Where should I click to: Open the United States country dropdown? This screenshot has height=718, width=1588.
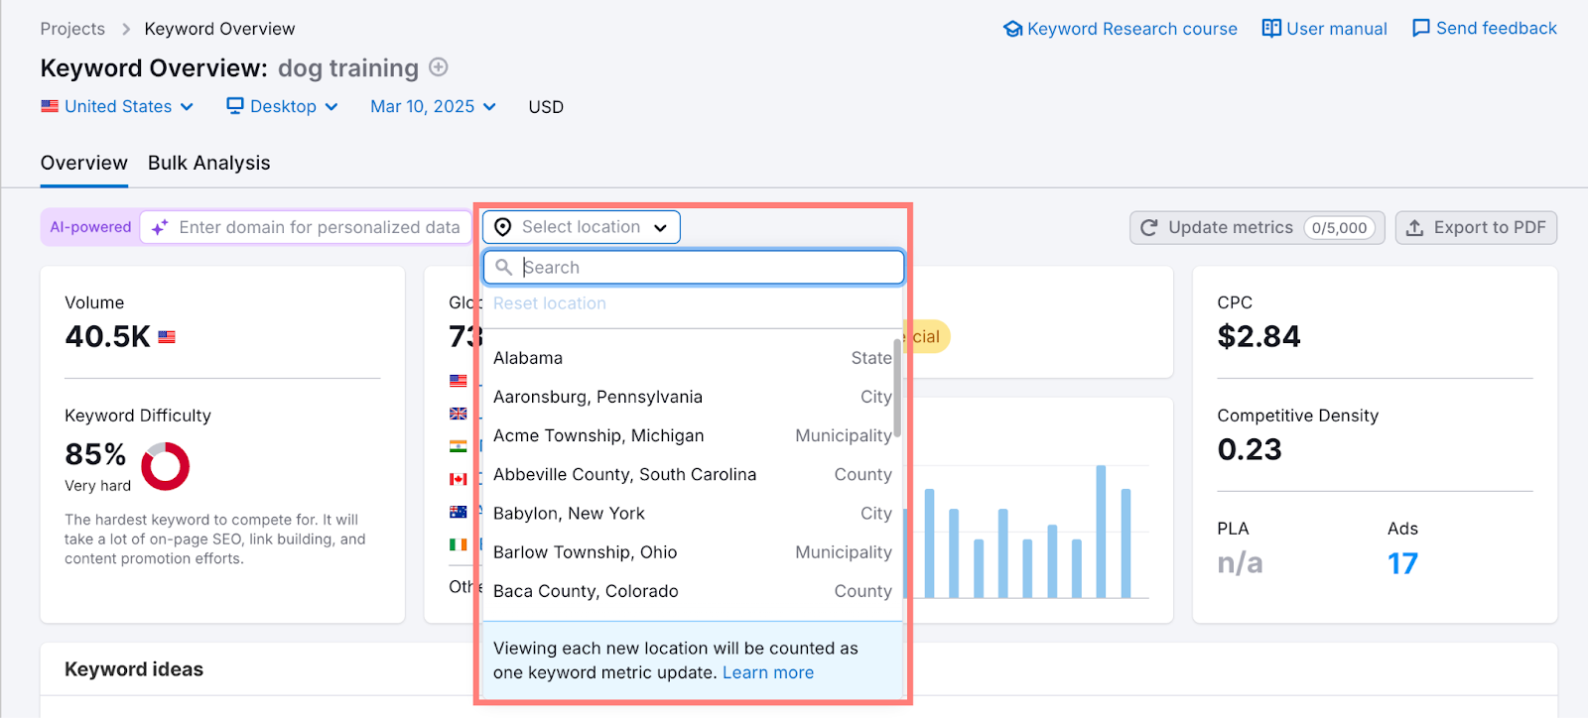point(117,107)
